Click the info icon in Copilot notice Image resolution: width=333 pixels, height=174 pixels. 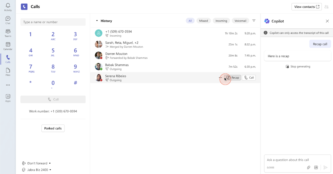265,33
